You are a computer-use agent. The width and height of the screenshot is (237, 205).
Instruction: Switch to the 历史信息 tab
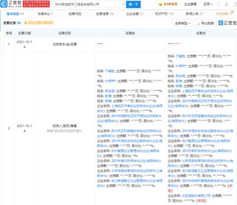pyautogui.click(x=224, y=14)
